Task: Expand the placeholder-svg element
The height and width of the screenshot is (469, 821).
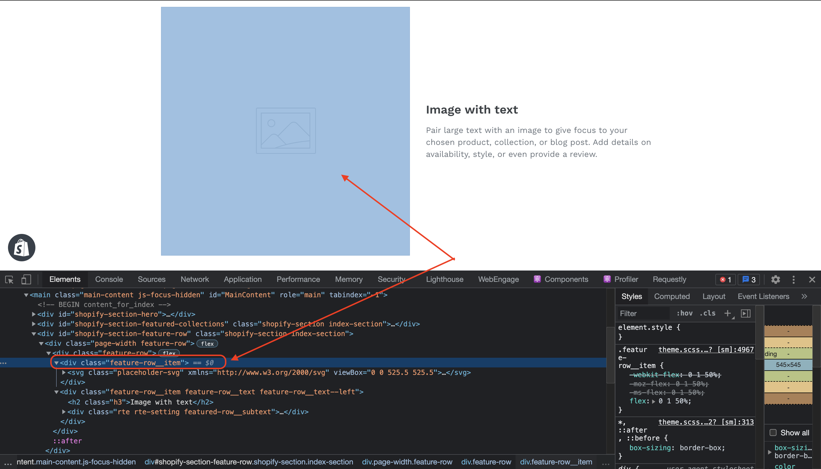Action: [x=63, y=373]
